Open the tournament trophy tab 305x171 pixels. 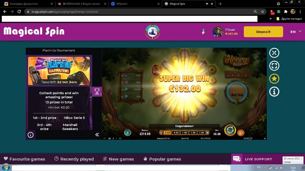point(97,92)
